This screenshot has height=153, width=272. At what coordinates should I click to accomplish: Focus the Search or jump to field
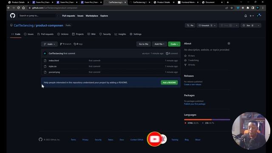[39, 16]
